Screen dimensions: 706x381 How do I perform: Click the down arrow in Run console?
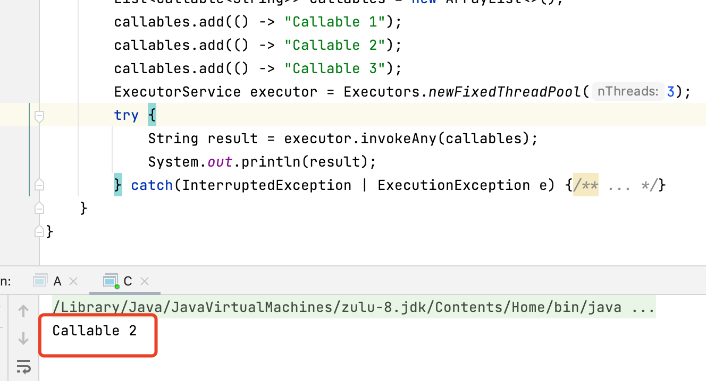click(x=23, y=339)
